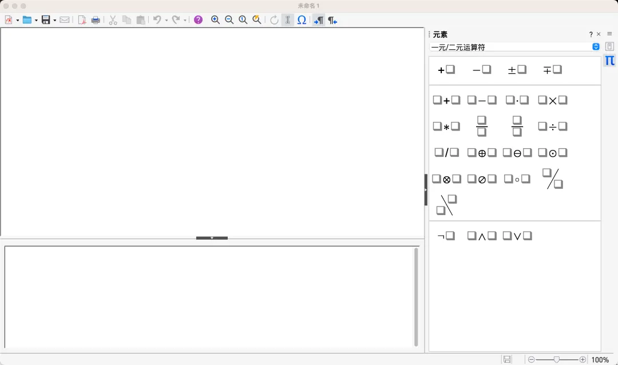Expand the Open recent documents arrow
The image size is (618, 365).
coord(36,20)
